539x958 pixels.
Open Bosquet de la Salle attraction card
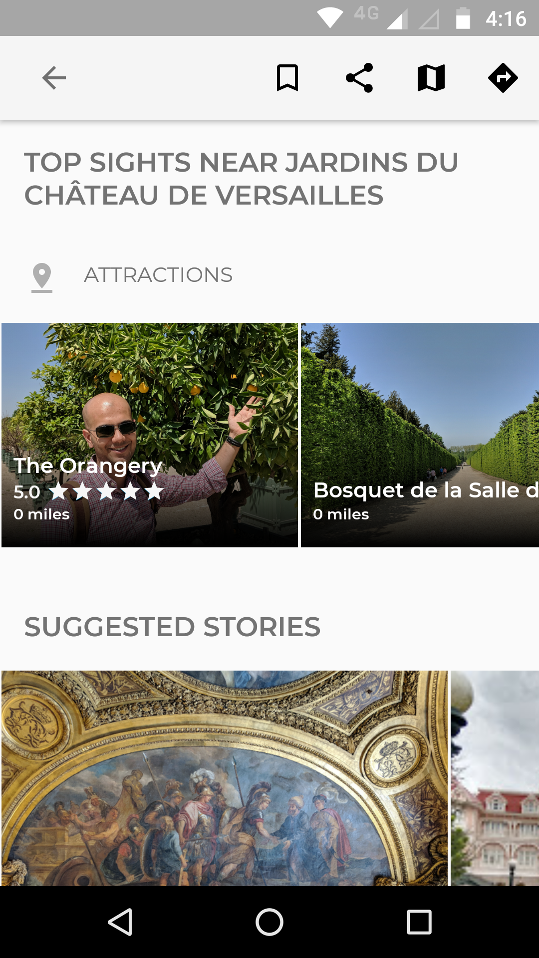point(420,435)
